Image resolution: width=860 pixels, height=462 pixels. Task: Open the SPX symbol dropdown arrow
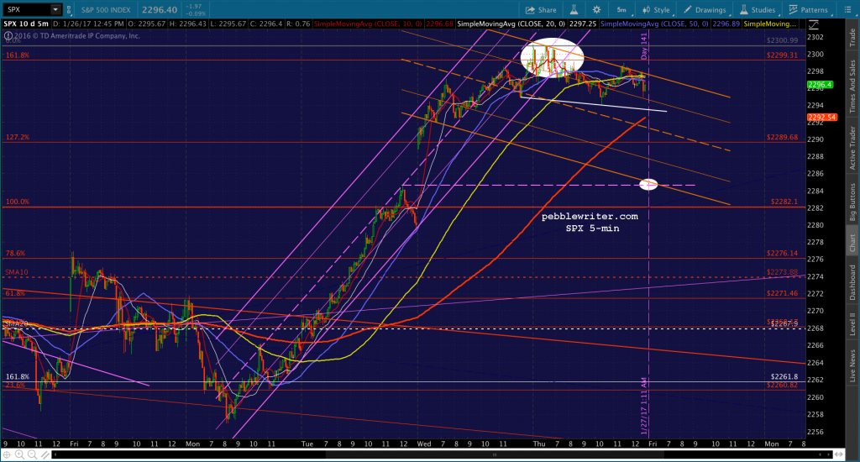(x=55, y=9)
